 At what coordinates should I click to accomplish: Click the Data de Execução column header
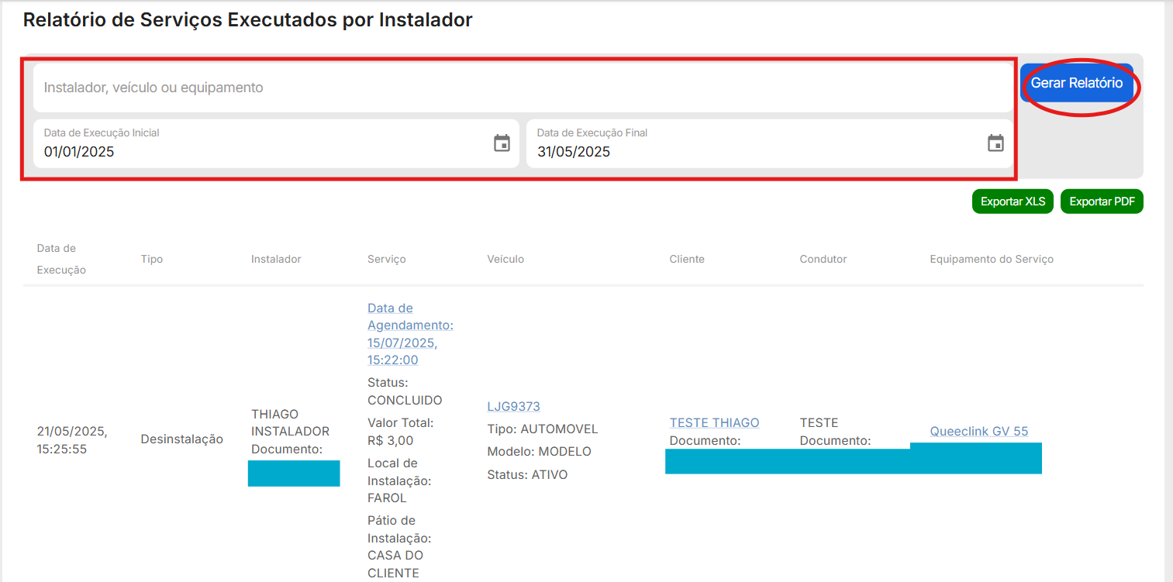[60, 259]
